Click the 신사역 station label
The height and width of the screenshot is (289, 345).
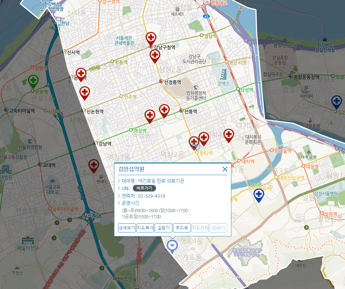73,53
